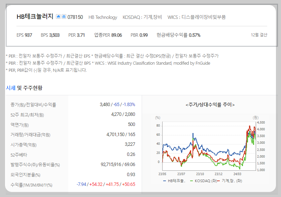Click the PBR footnote mentioning WICS
The width and height of the screenshot is (281, 197).
click(108, 63)
